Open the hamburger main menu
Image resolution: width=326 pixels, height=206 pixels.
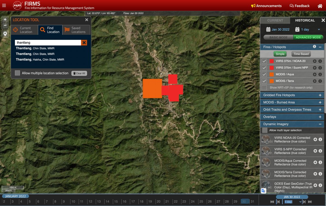pyautogui.click(x=4, y=5)
